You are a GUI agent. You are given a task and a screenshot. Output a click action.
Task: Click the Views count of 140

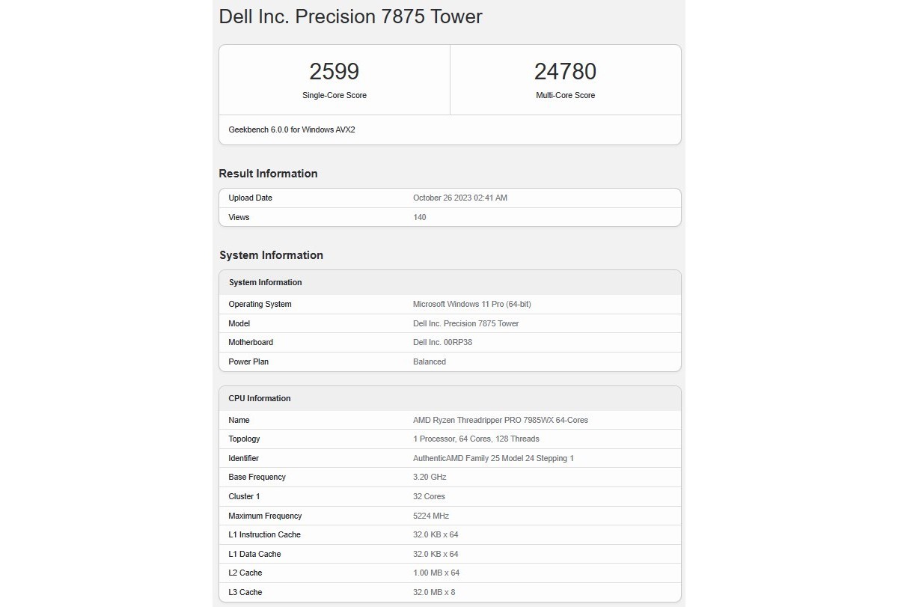[419, 217]
